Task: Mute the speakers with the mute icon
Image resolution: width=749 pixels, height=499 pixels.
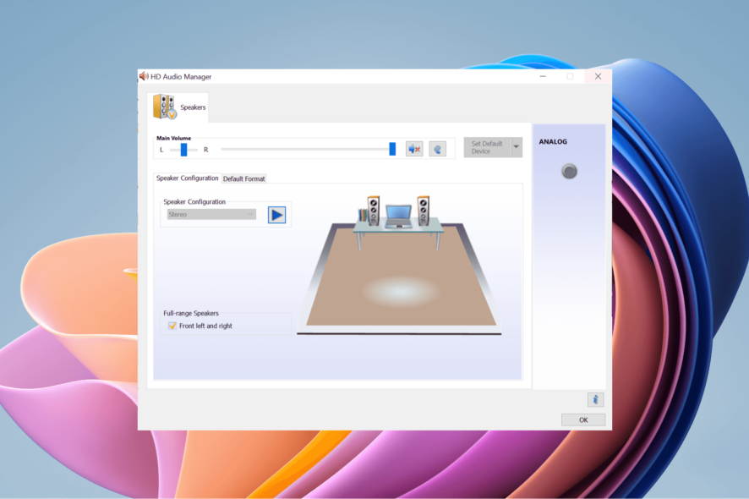Action: coord(414,149)
